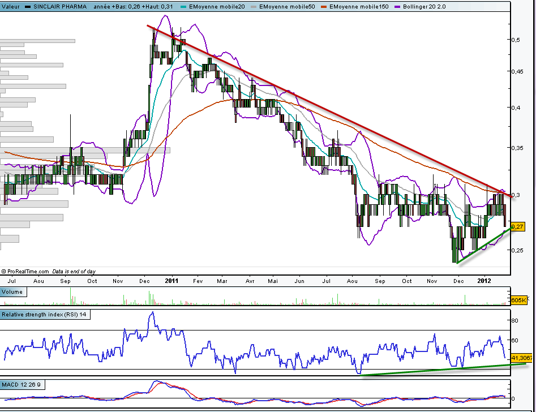This screenshot has height=412, width=536.
Task: Click the 2012 year marker on time axis
Action: click(484, 280)
